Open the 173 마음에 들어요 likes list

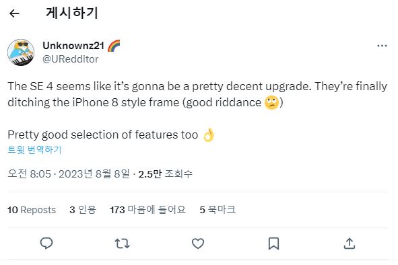pos(147,210)
